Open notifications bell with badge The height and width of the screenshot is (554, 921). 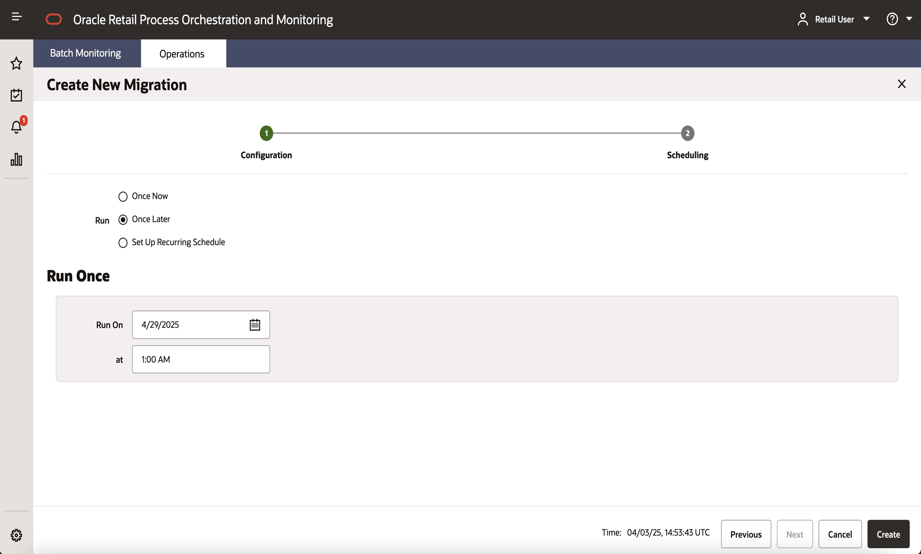(x=17, y=127)
